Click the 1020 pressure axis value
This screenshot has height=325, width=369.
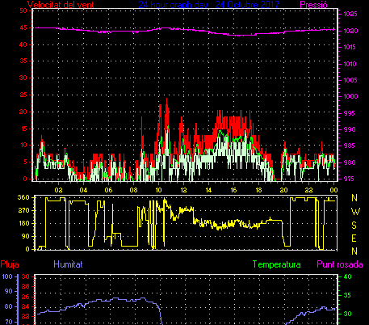(x=350, y=31)
